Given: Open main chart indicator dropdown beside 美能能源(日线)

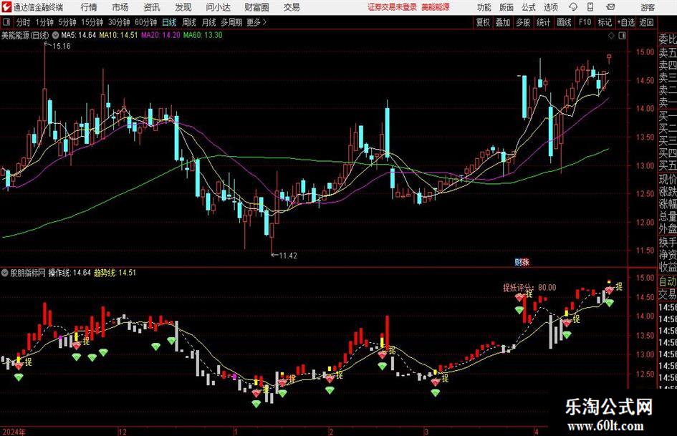Looking at the screenshot, I should [x=55, y=35].
